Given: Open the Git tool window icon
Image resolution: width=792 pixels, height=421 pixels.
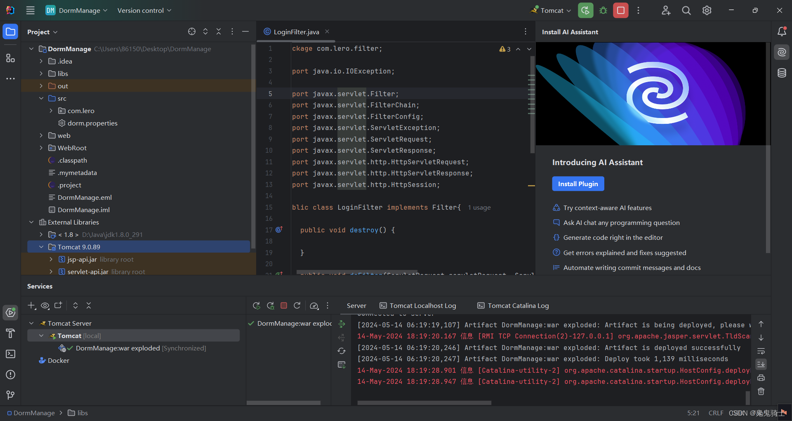Looking at the screenshot, I should coord(10,395).
